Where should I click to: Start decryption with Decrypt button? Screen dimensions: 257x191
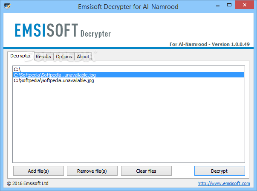point(219,171)
